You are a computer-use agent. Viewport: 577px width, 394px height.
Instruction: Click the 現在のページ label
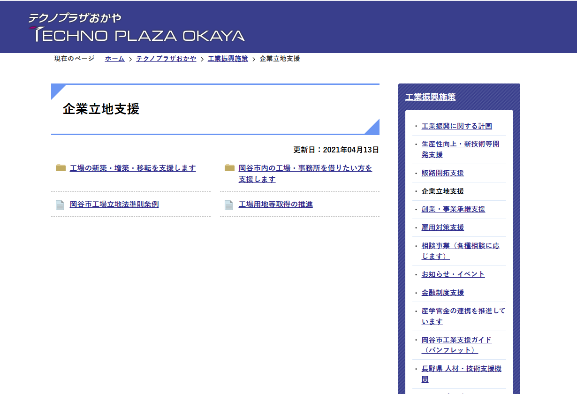click(74, 59)
